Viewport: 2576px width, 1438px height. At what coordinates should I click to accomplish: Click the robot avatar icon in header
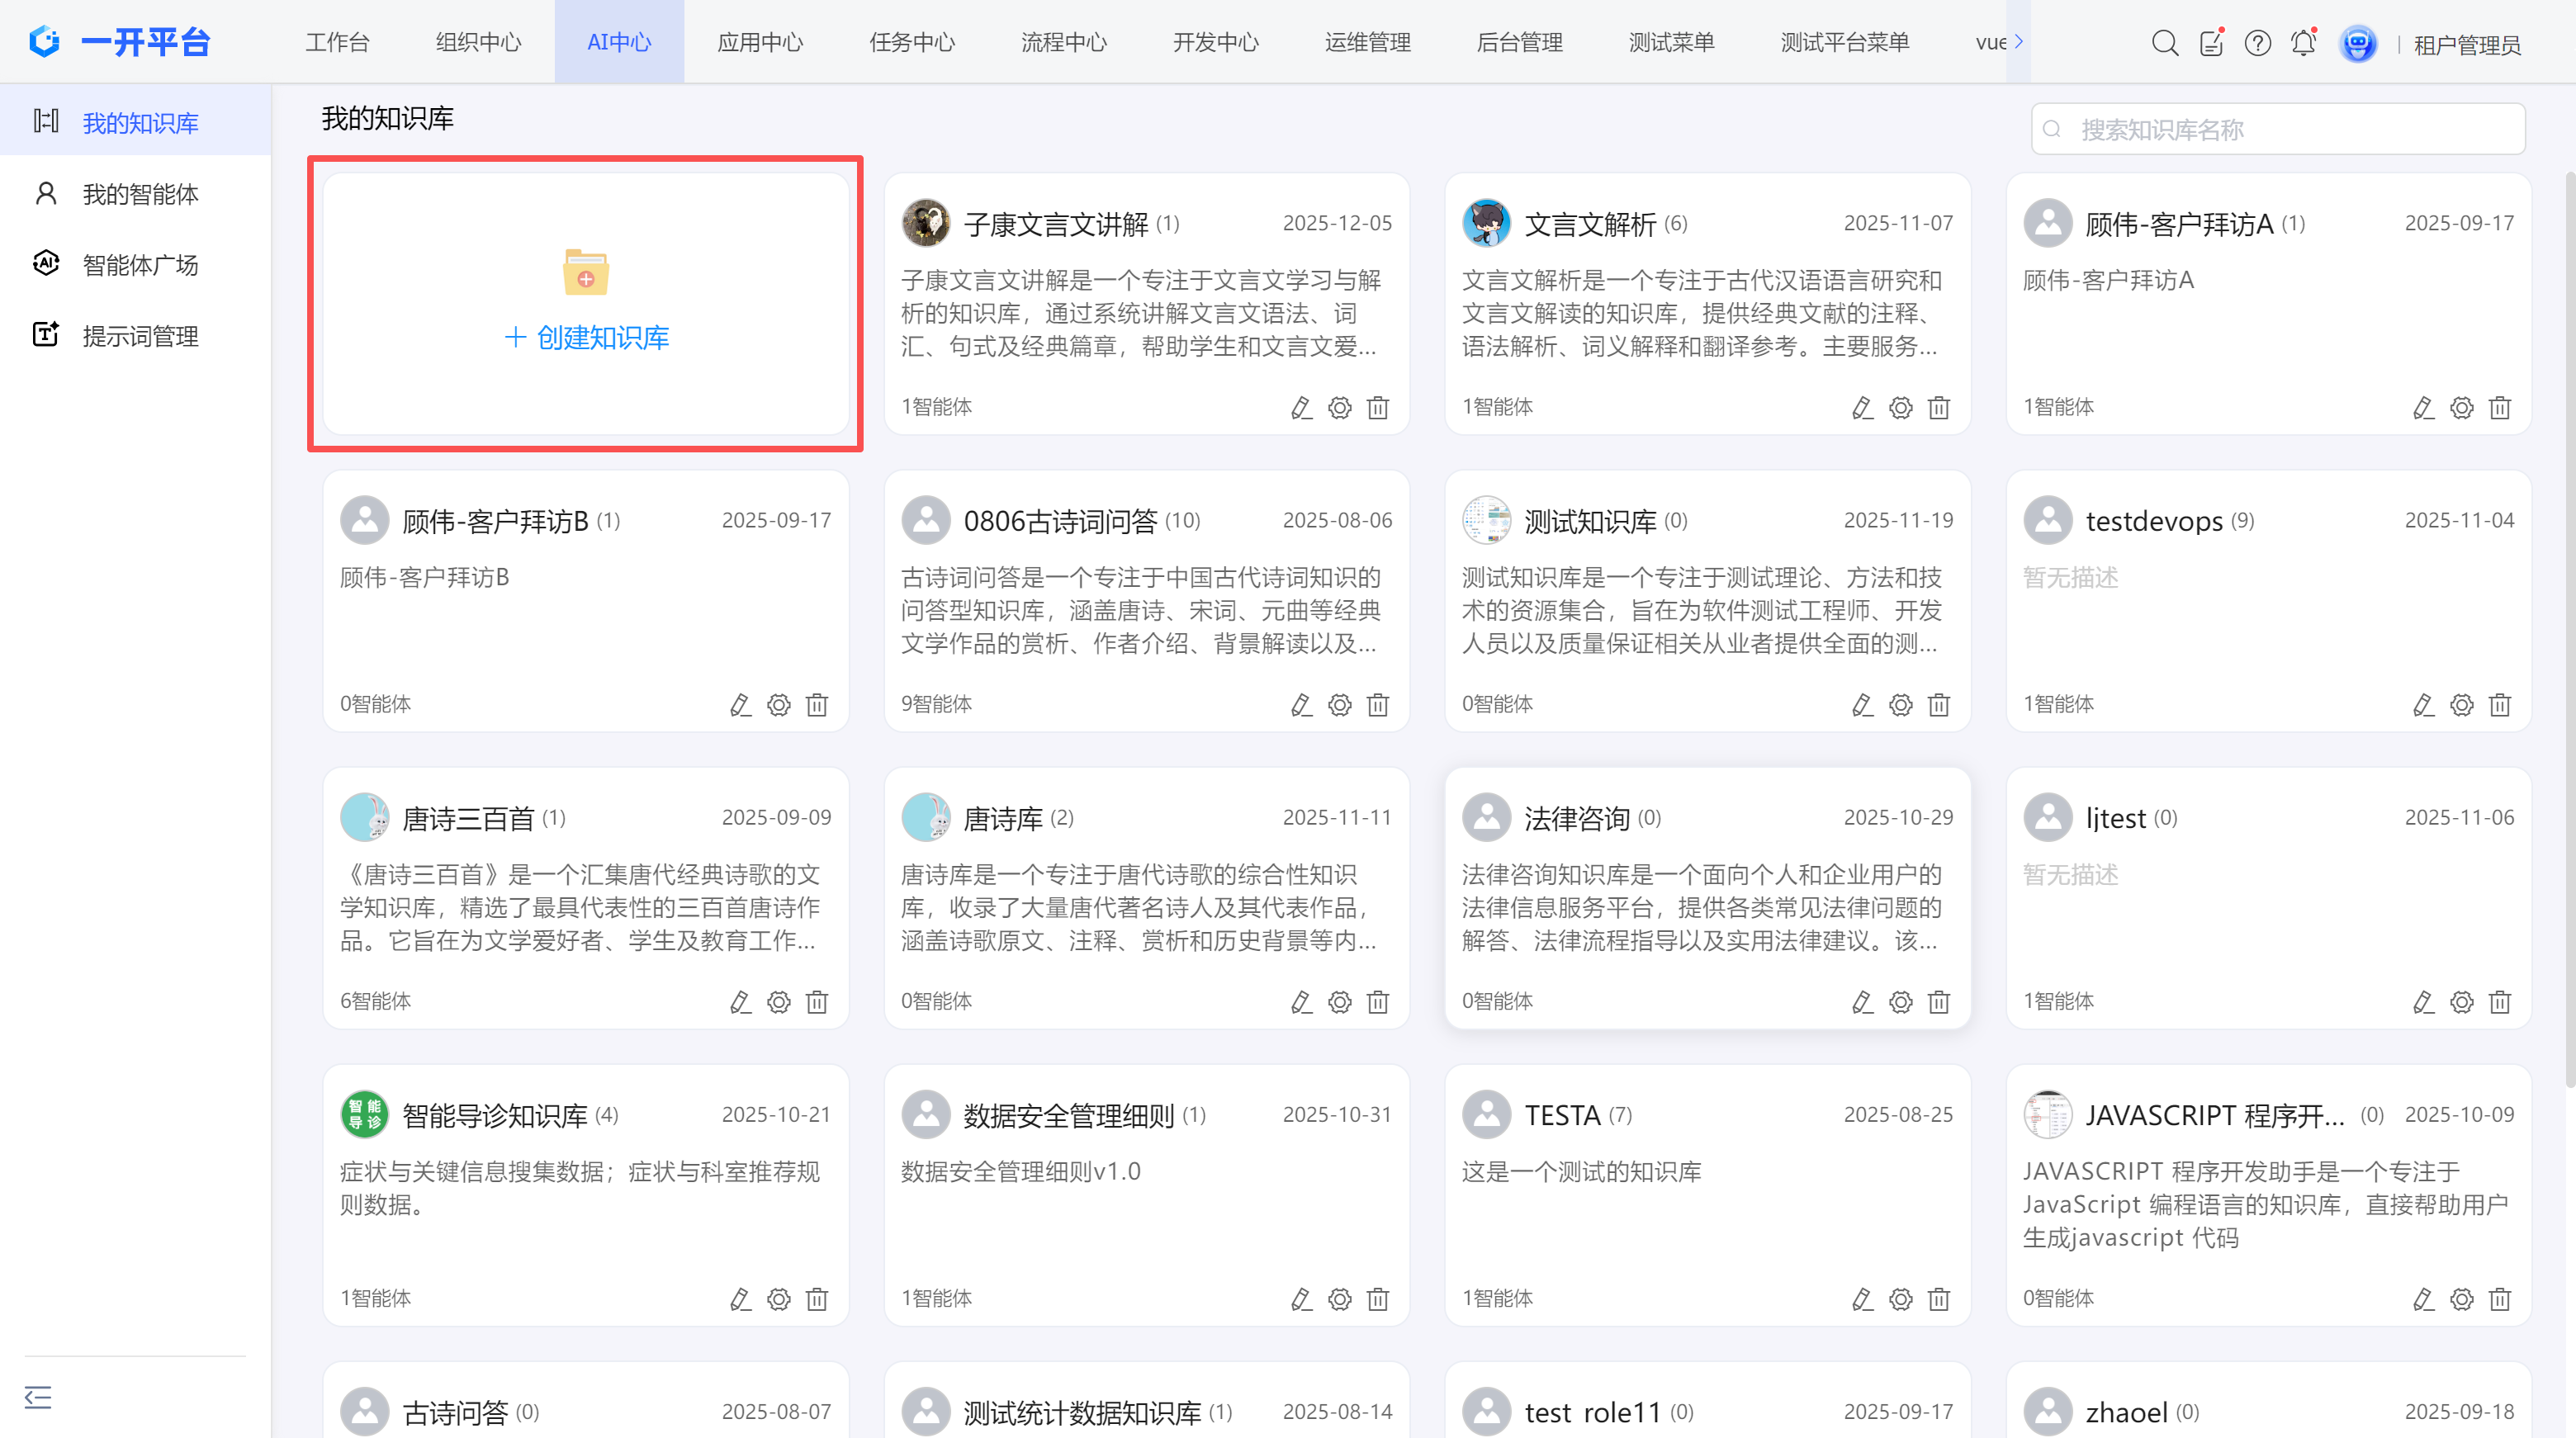[2357, 43]
